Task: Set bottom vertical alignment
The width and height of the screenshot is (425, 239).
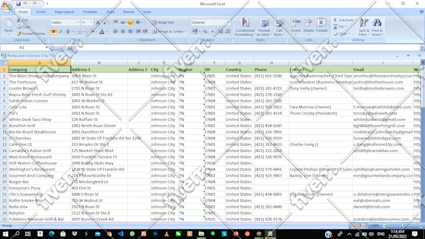Action: coord(130,23)
